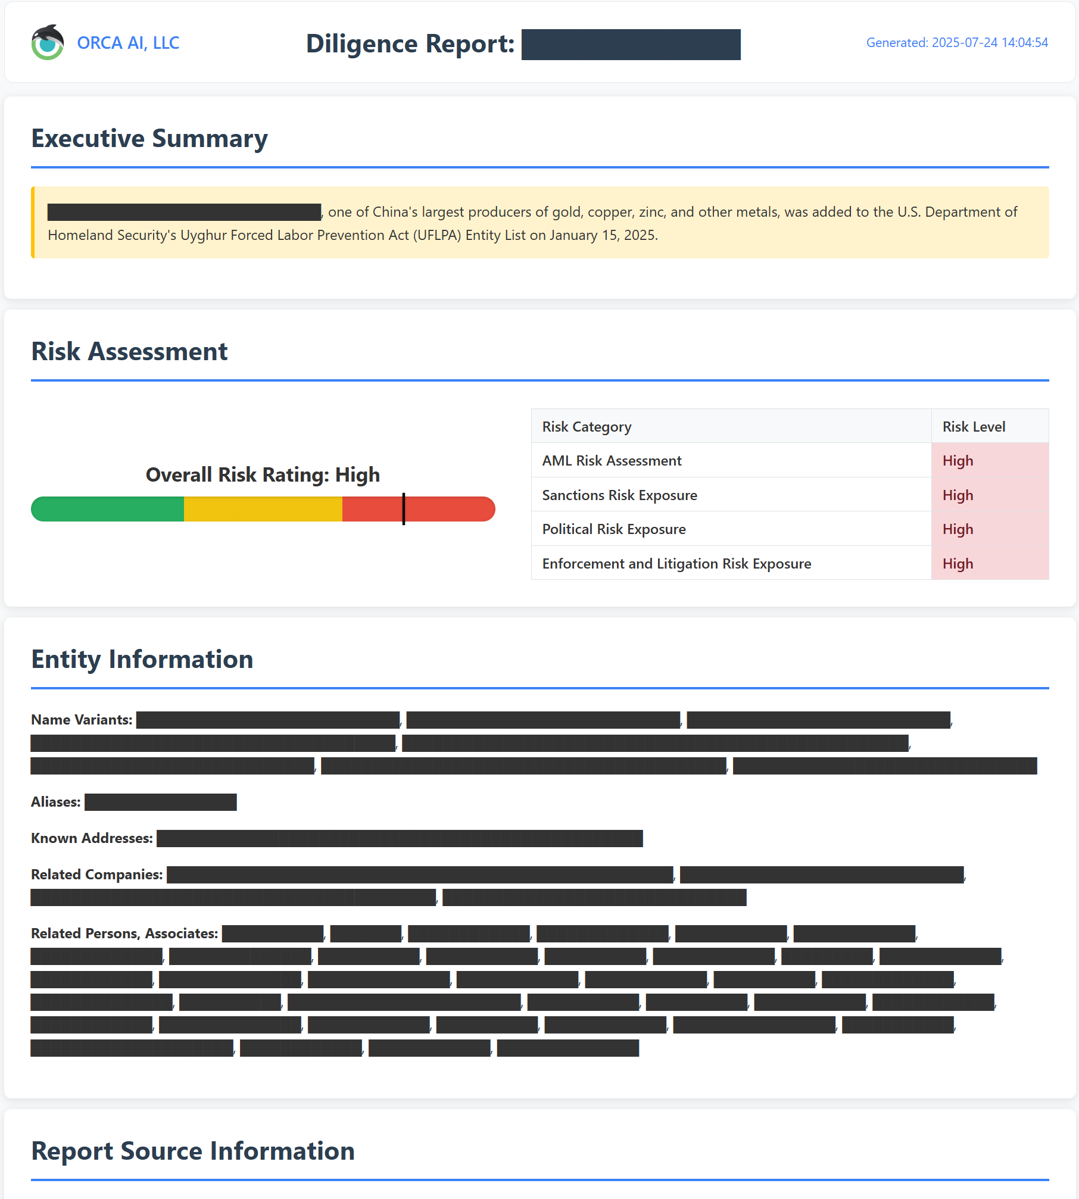Click the yellow segment of risk bar
This screenshot has height=1199, width=1079.
click(x=263, y=509)
